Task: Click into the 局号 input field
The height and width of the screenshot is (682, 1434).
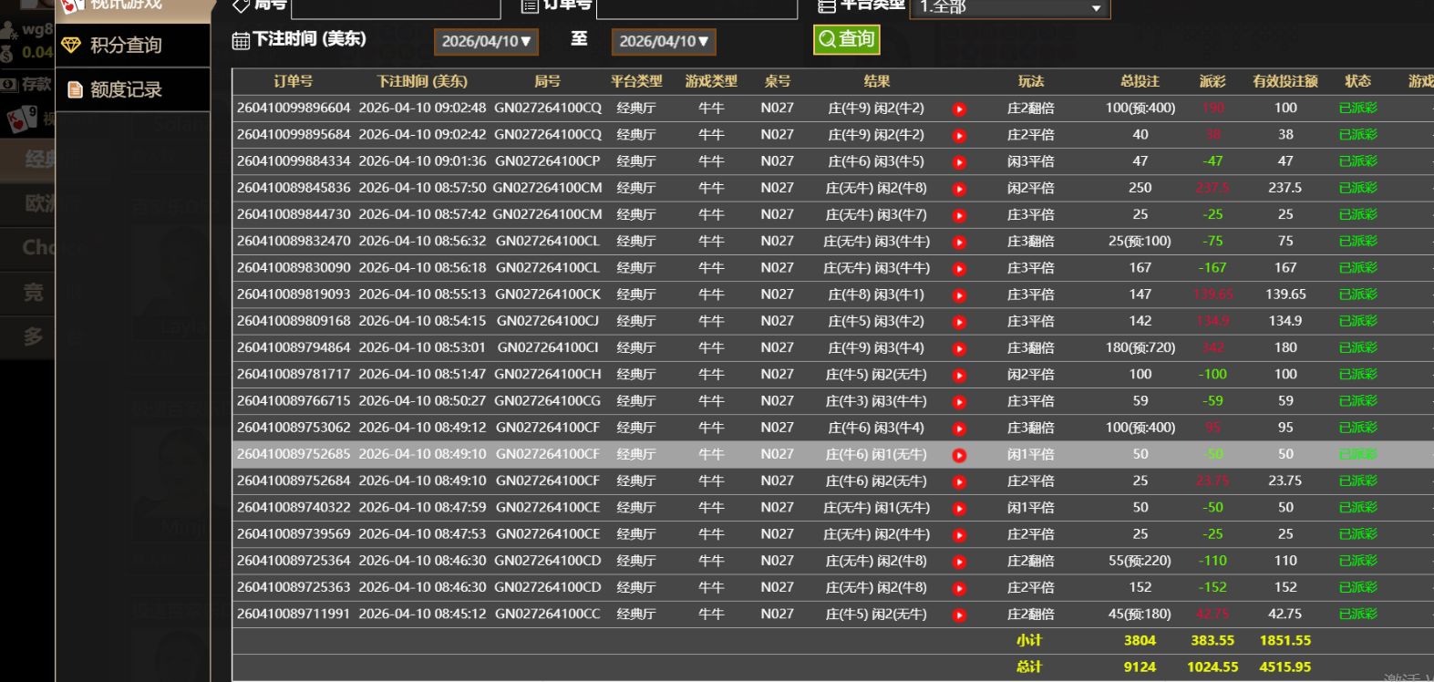Action: click(396, 7)
